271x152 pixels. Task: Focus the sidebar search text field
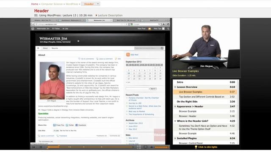(137, 89)
